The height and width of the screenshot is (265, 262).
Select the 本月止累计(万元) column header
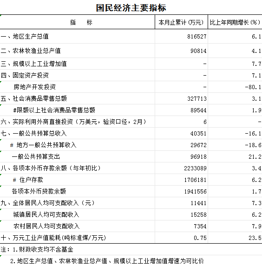point(181,22)
